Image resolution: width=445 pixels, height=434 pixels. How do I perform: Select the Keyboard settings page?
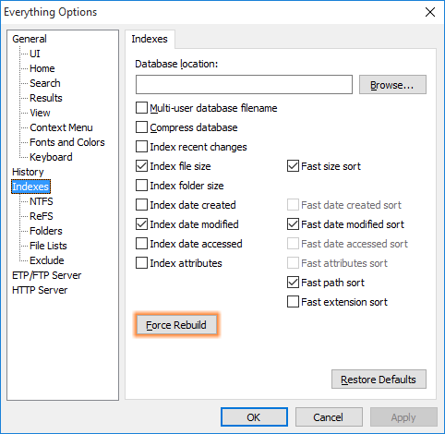coord(51,157)
